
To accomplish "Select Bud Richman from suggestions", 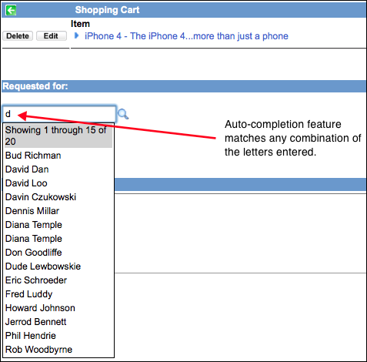I will tap(58, 156).
